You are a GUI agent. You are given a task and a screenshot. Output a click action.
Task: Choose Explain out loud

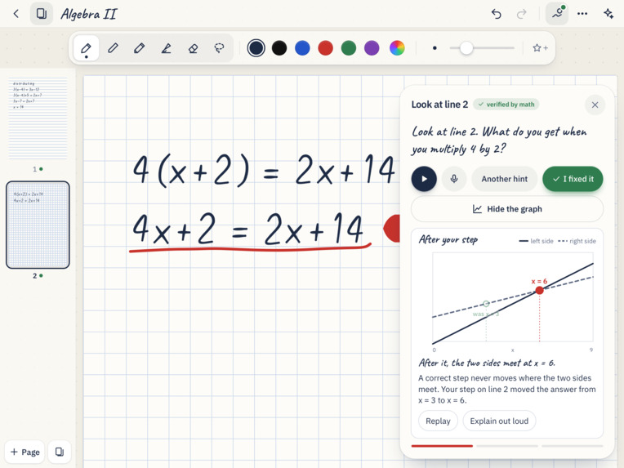tap(499, 421)
